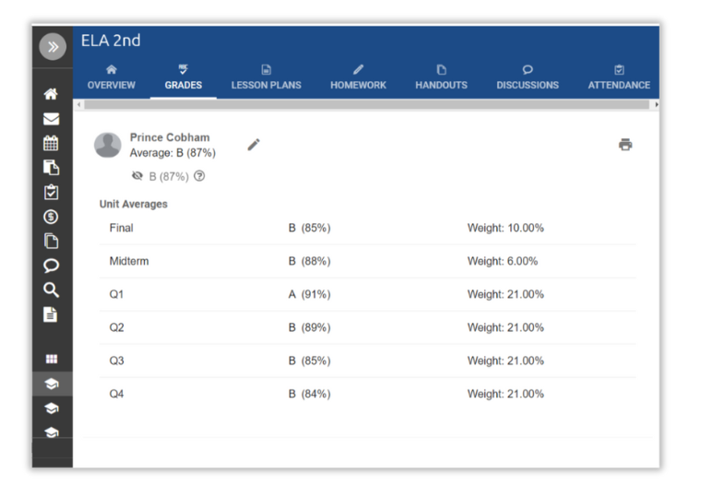Open the Midterm unit average row

coord(367,261)
